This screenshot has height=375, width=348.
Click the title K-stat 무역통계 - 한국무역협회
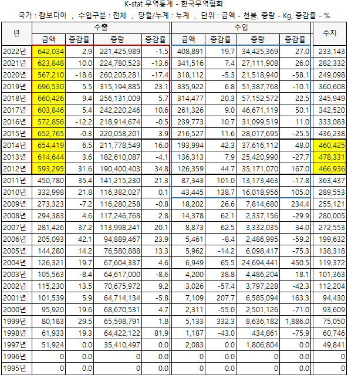coord(174,4)
